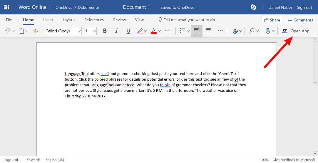Viewport: 318px width, 163px height.
Task: Click the Share button
Action: coord(272,20)
